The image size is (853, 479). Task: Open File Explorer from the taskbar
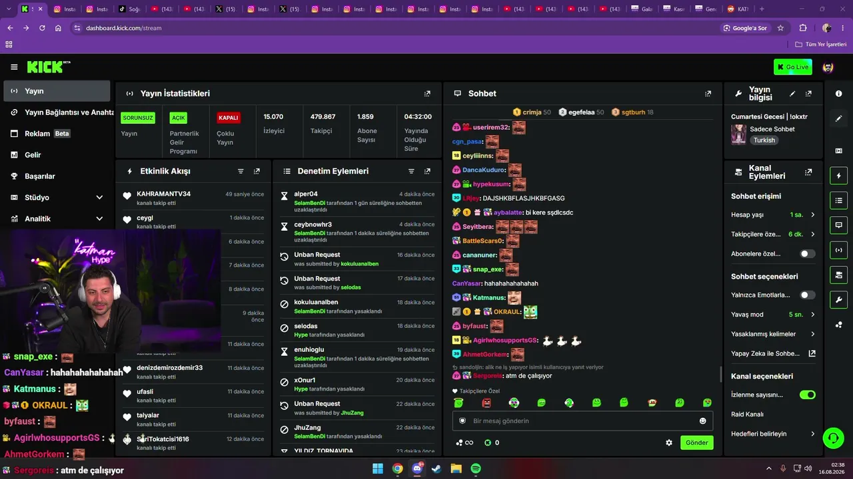pos(456,468)
